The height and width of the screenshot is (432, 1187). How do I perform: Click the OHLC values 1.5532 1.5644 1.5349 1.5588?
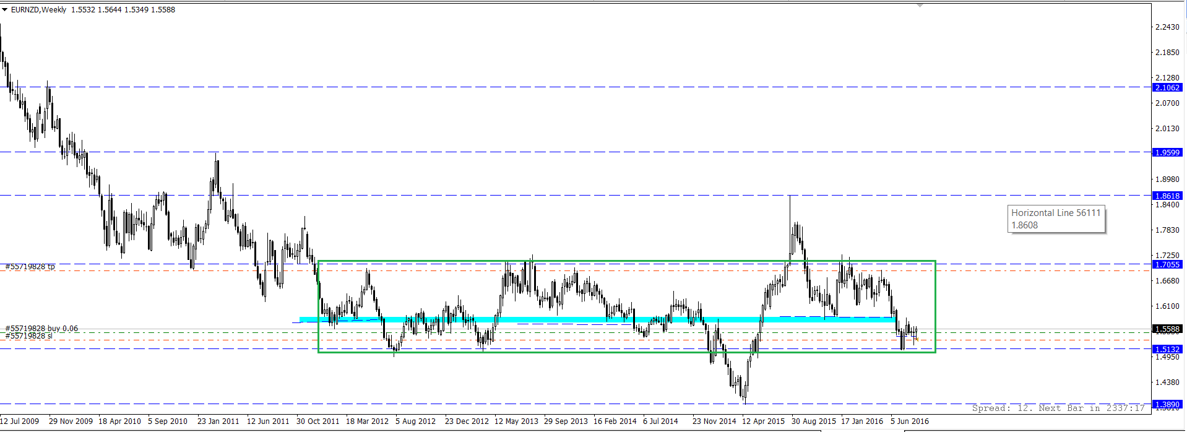tap(123, 10)
